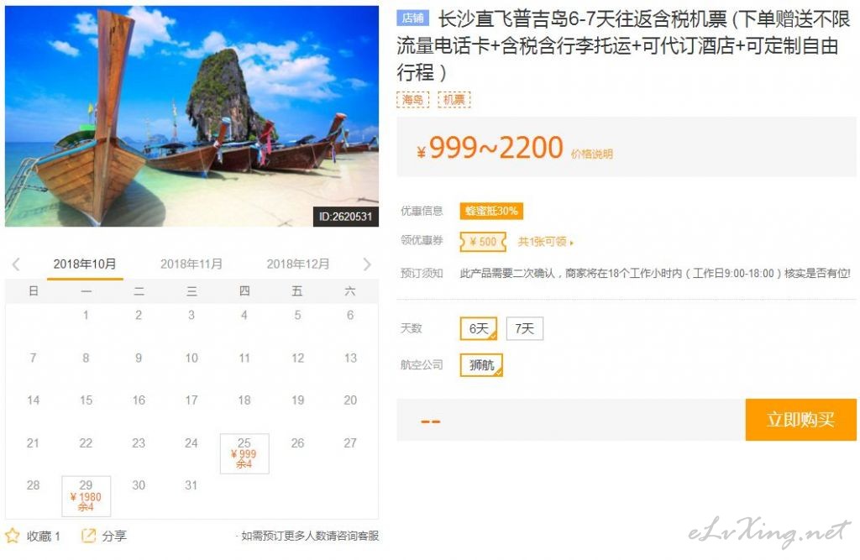
Task: Switch to 2018年11月 calendar tab
Action: (x=191, y=264)
